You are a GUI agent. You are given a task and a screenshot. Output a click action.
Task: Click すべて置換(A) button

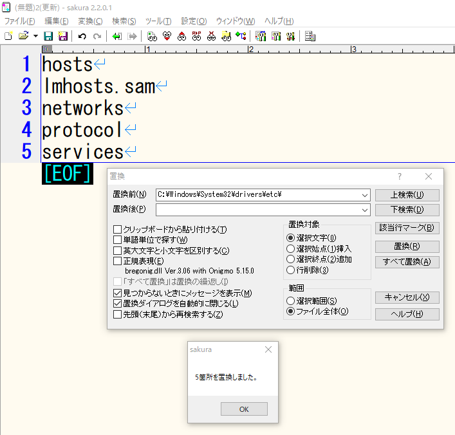pos(407,262)
